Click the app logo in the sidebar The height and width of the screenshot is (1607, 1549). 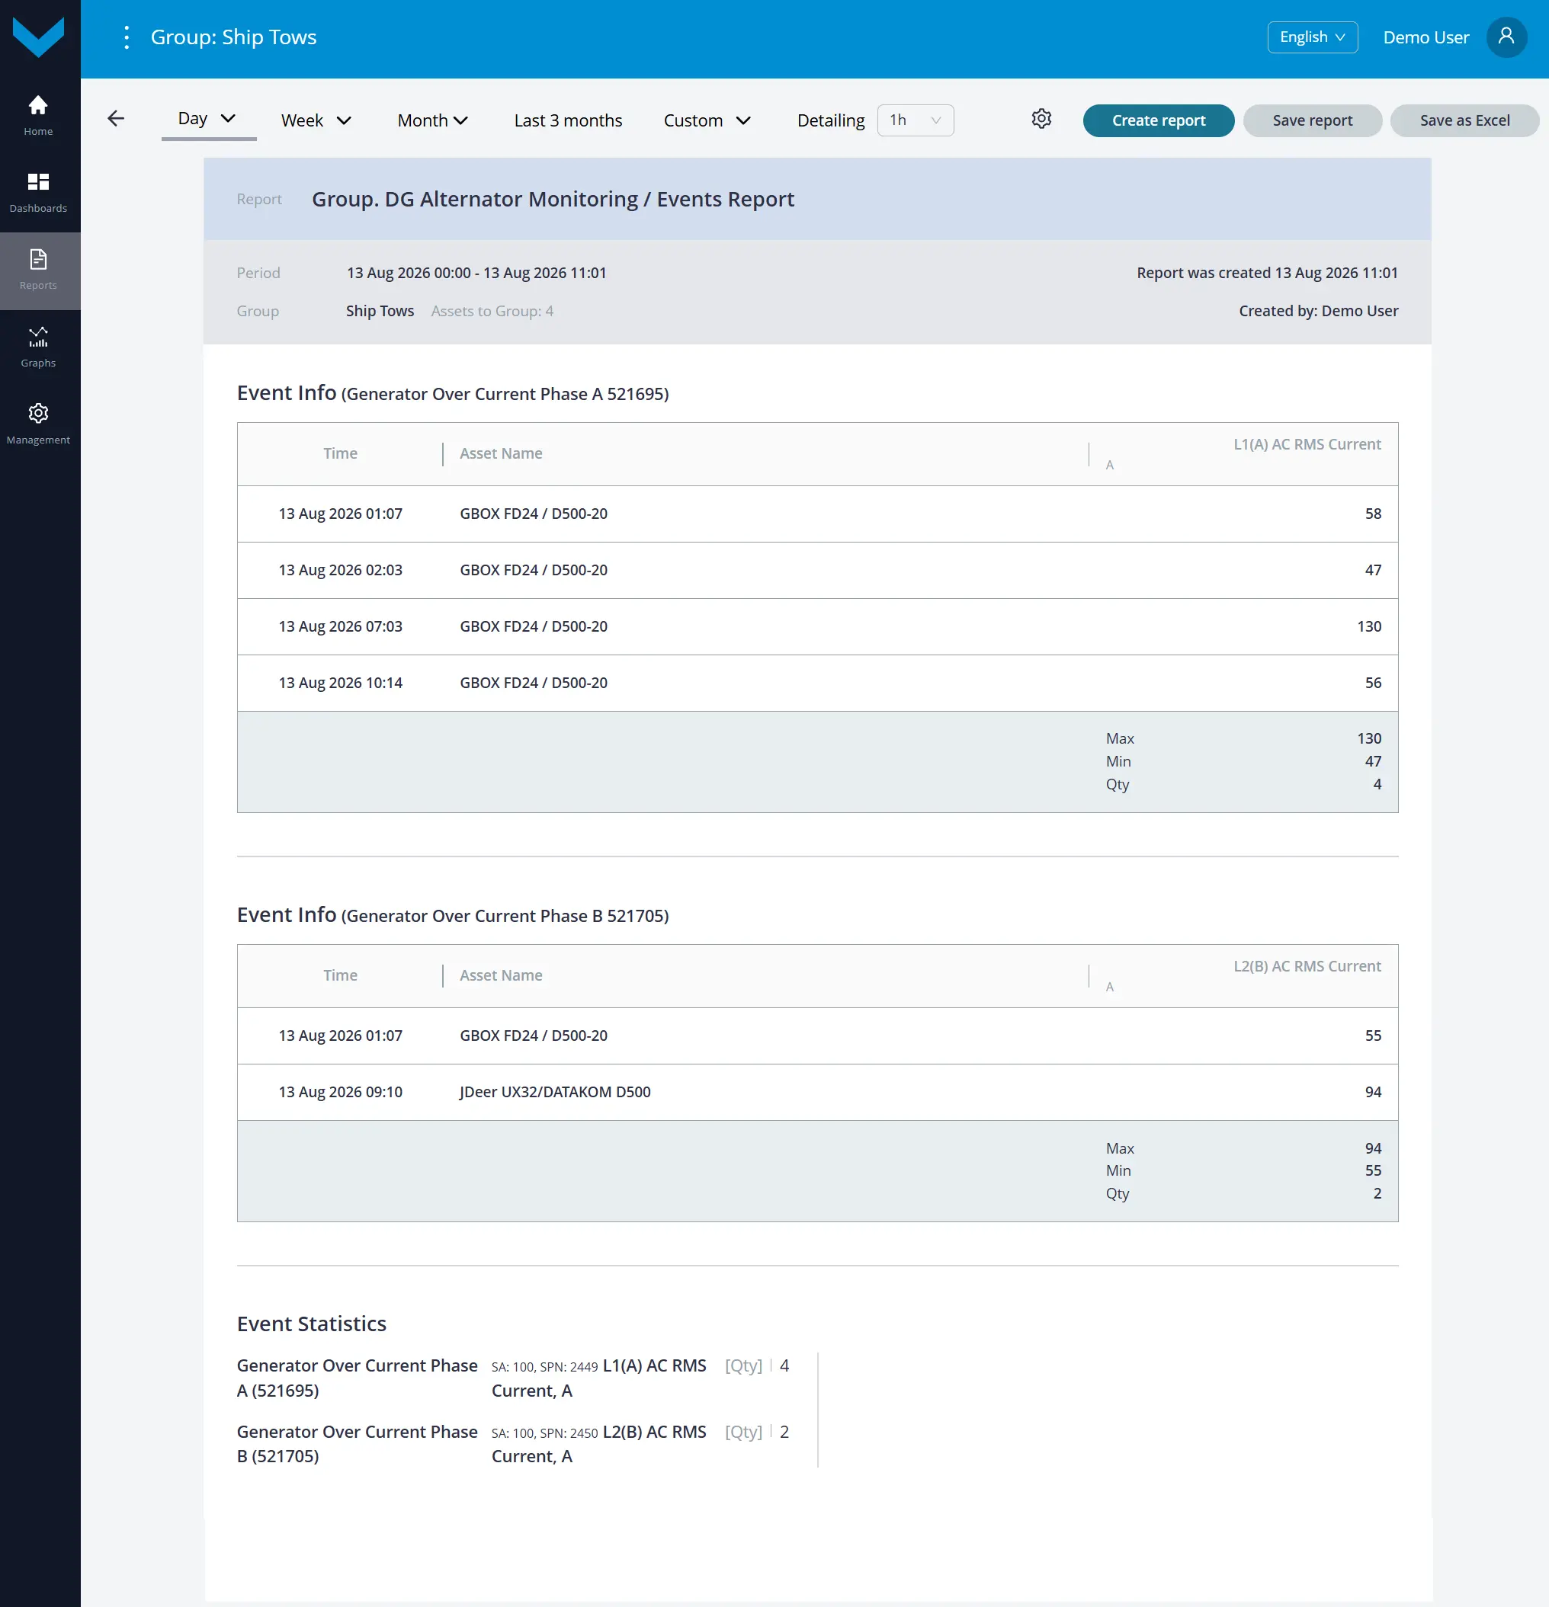click(39, 37)
